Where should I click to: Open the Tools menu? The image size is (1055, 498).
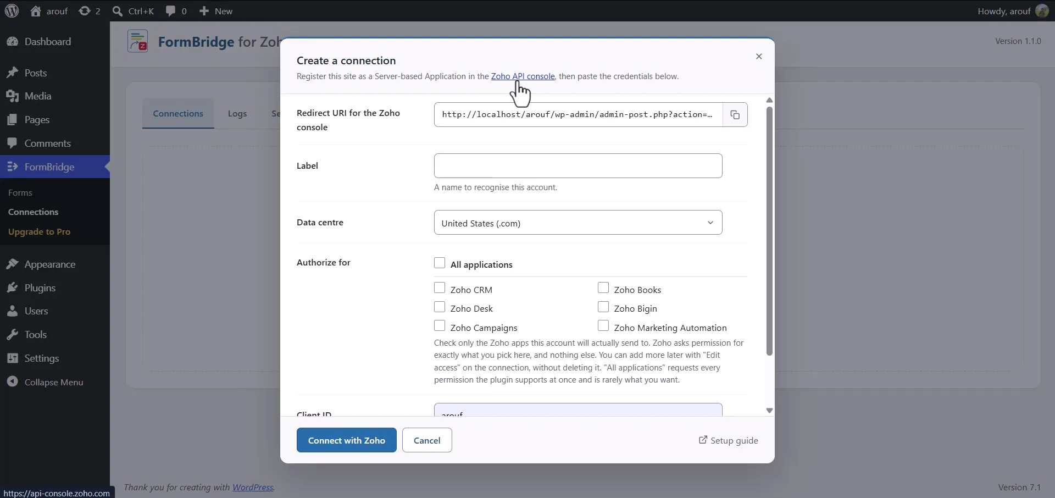tap(55, 335)
